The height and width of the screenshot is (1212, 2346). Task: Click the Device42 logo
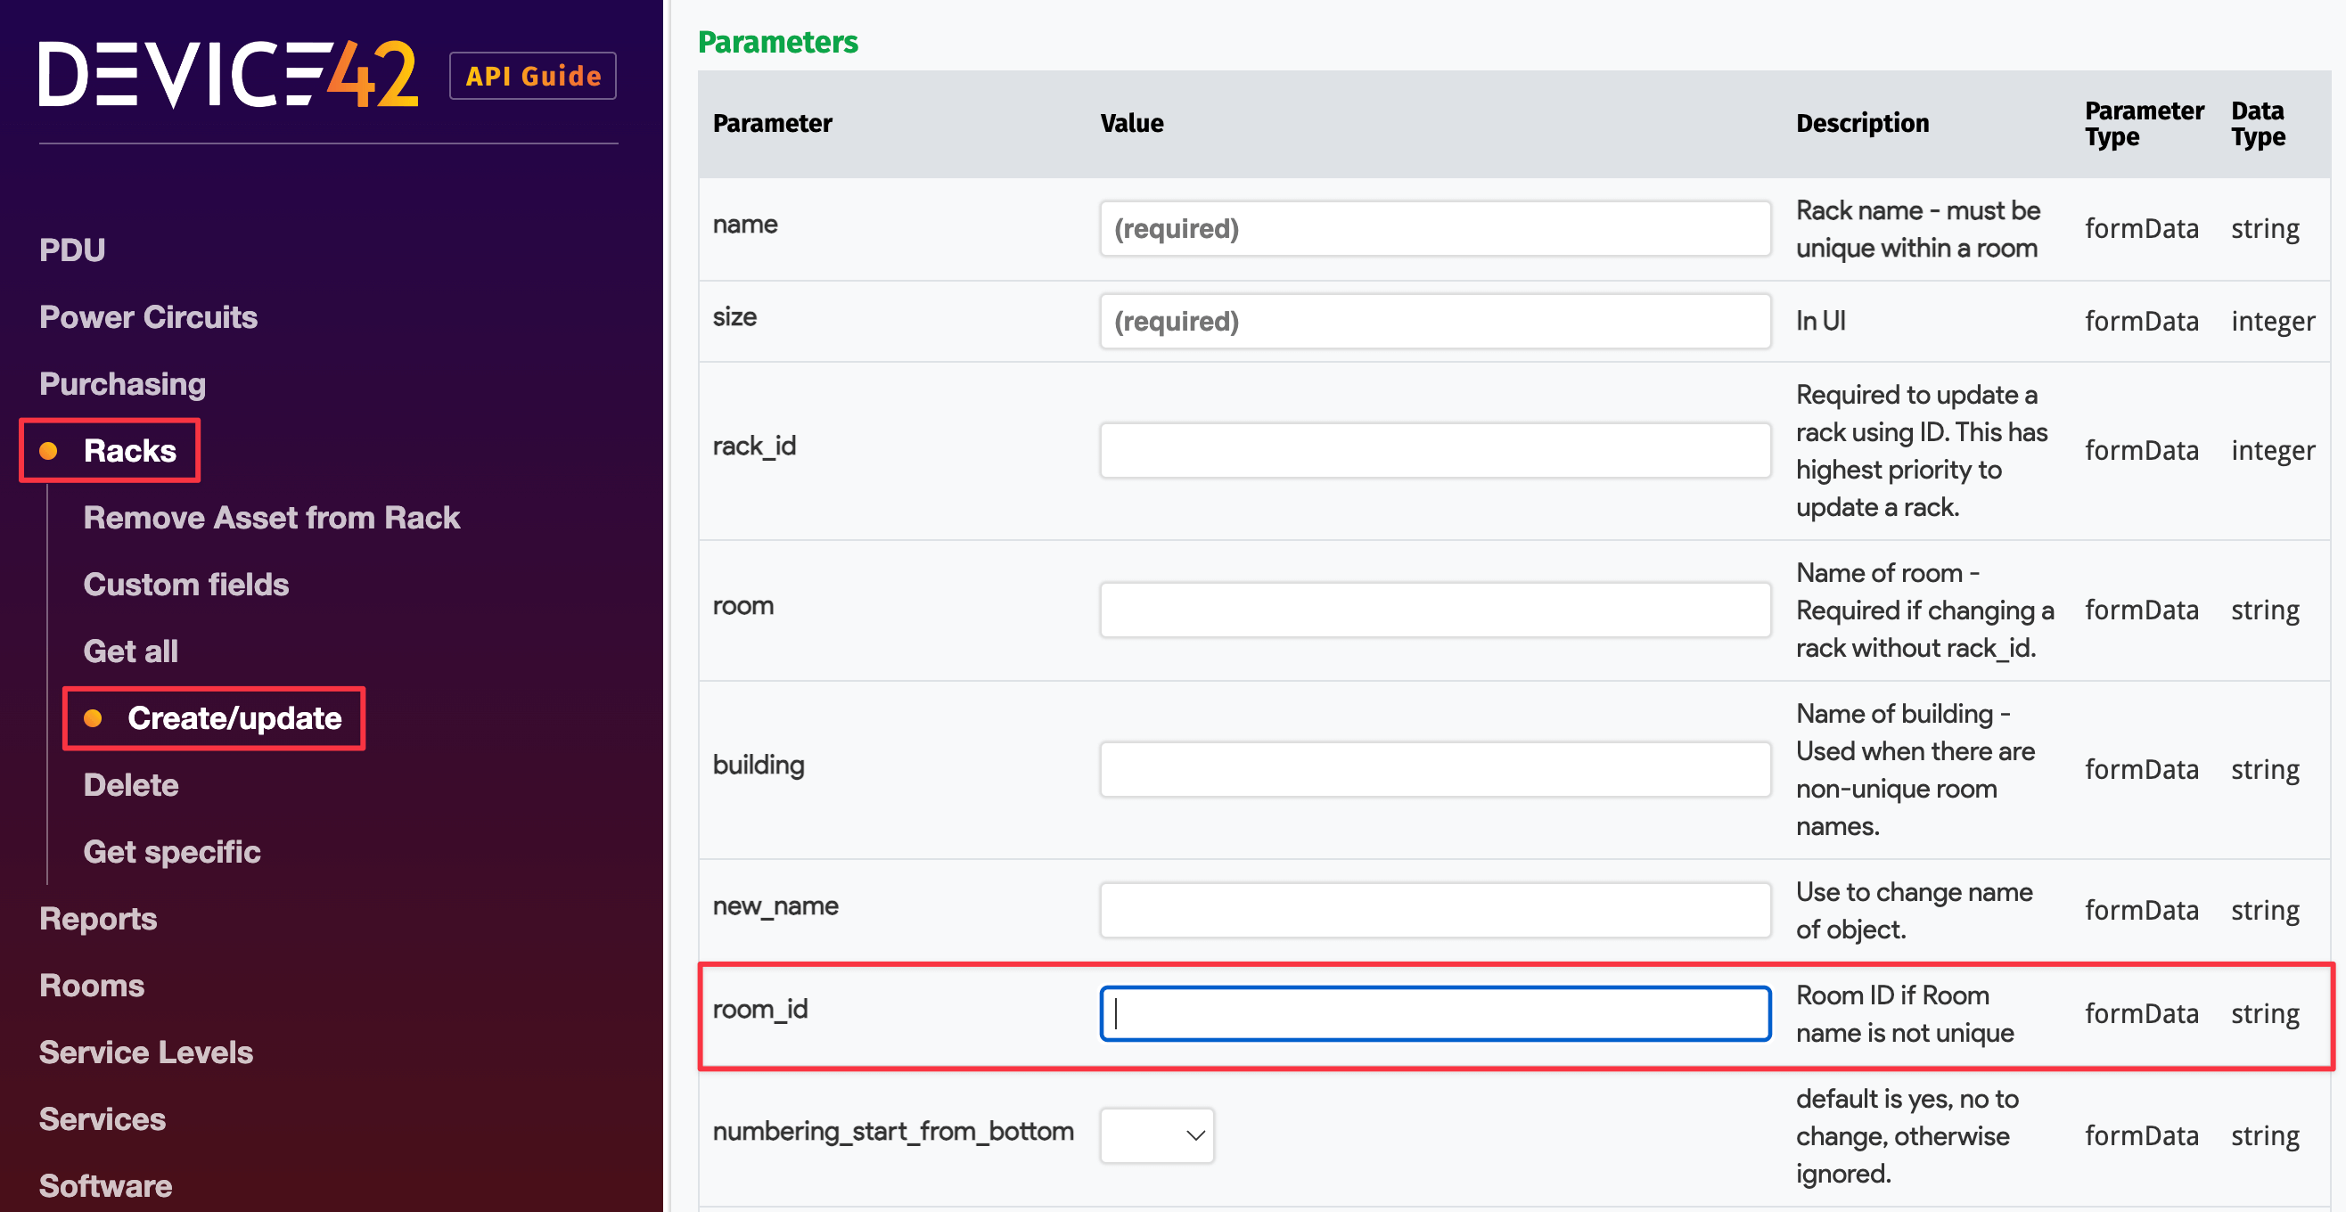pos(227,75)
